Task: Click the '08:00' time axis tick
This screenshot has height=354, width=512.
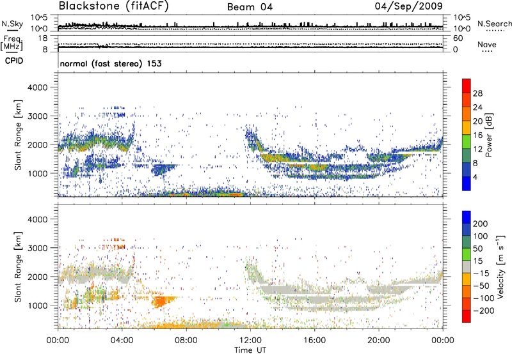Action: (x=186, y=341)
